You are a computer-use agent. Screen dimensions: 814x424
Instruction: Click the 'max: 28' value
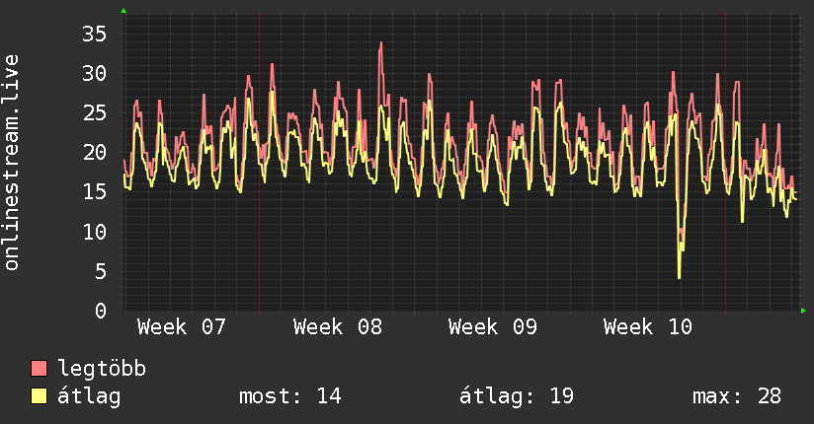pos(737,396)
